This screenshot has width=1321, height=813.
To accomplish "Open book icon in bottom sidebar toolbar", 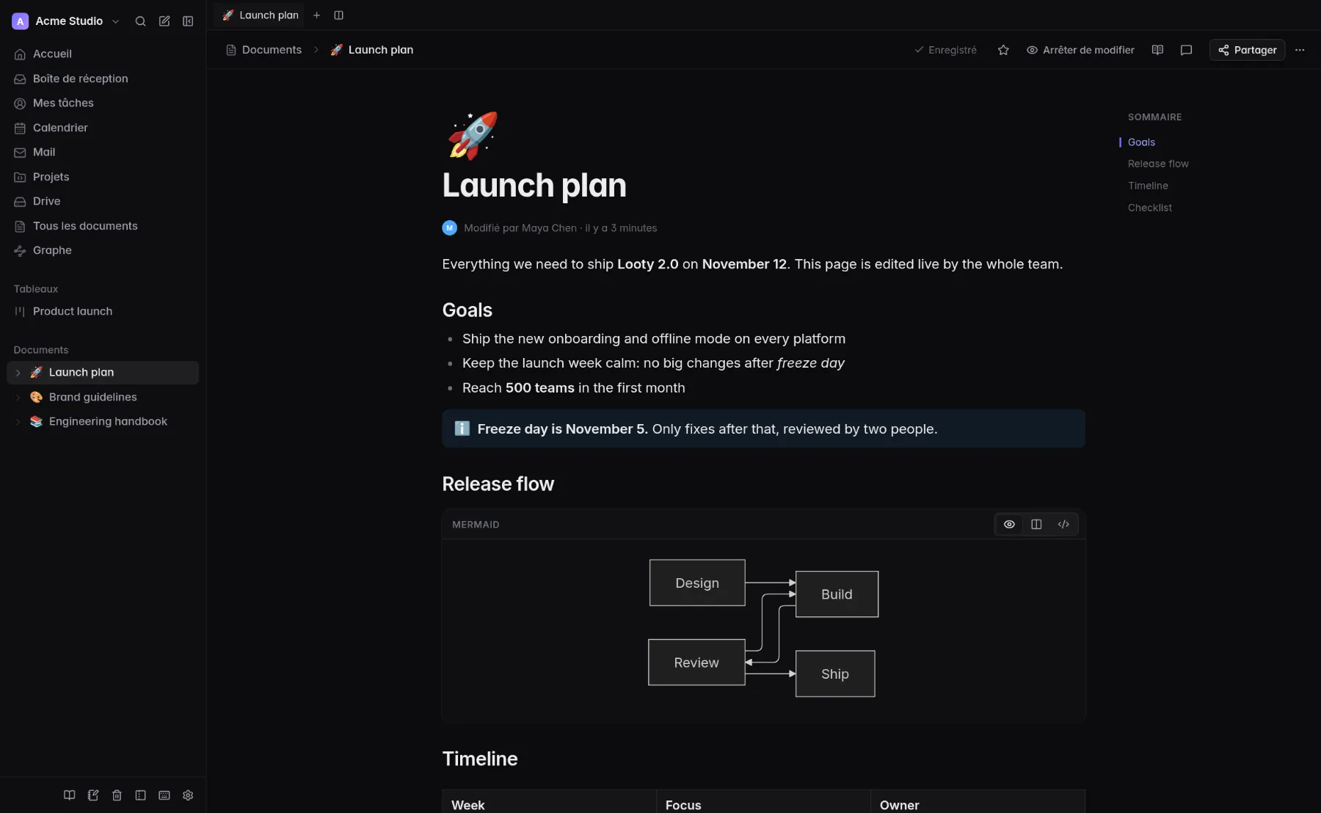I will point(69,795).
